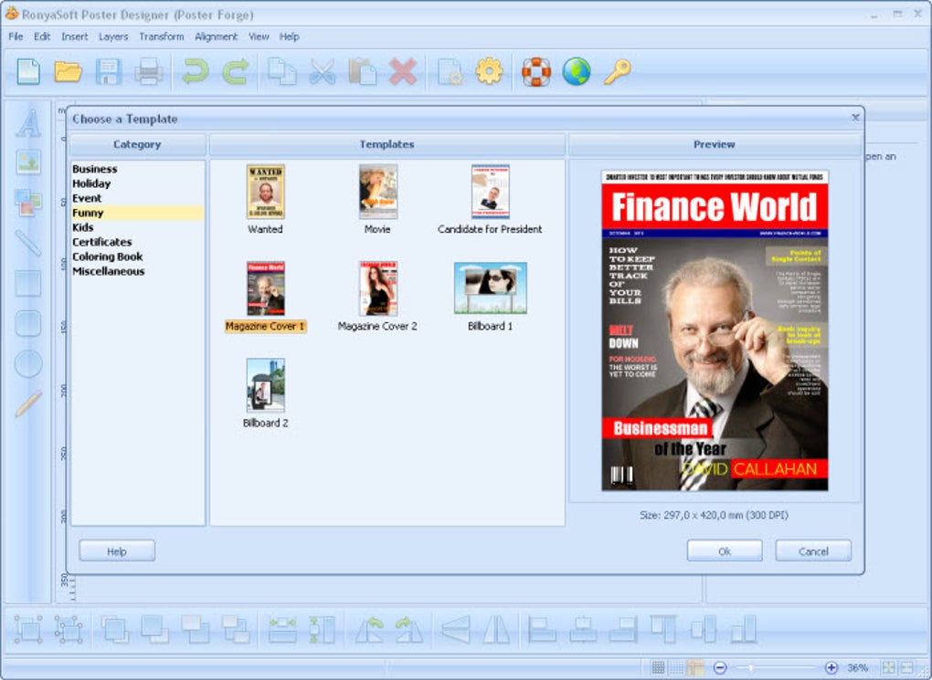Choose Candidate for President template

(490, 192)
